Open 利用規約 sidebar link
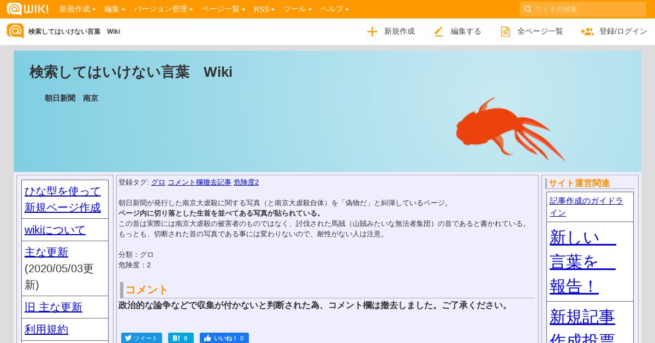 point(46,329)
